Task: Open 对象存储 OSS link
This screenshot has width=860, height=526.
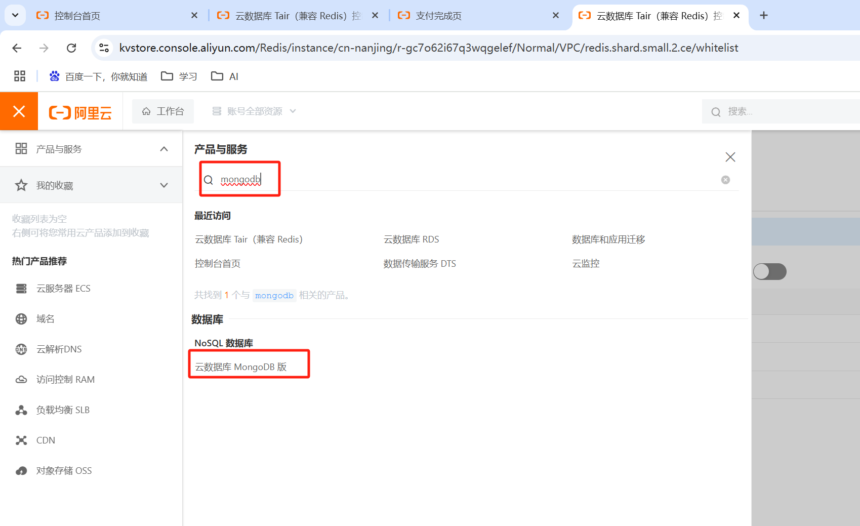Action: 64,471
